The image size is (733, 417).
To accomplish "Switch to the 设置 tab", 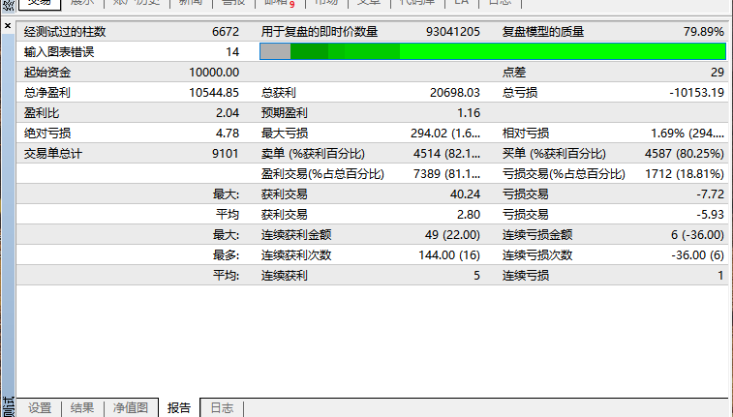I will 40,408.
